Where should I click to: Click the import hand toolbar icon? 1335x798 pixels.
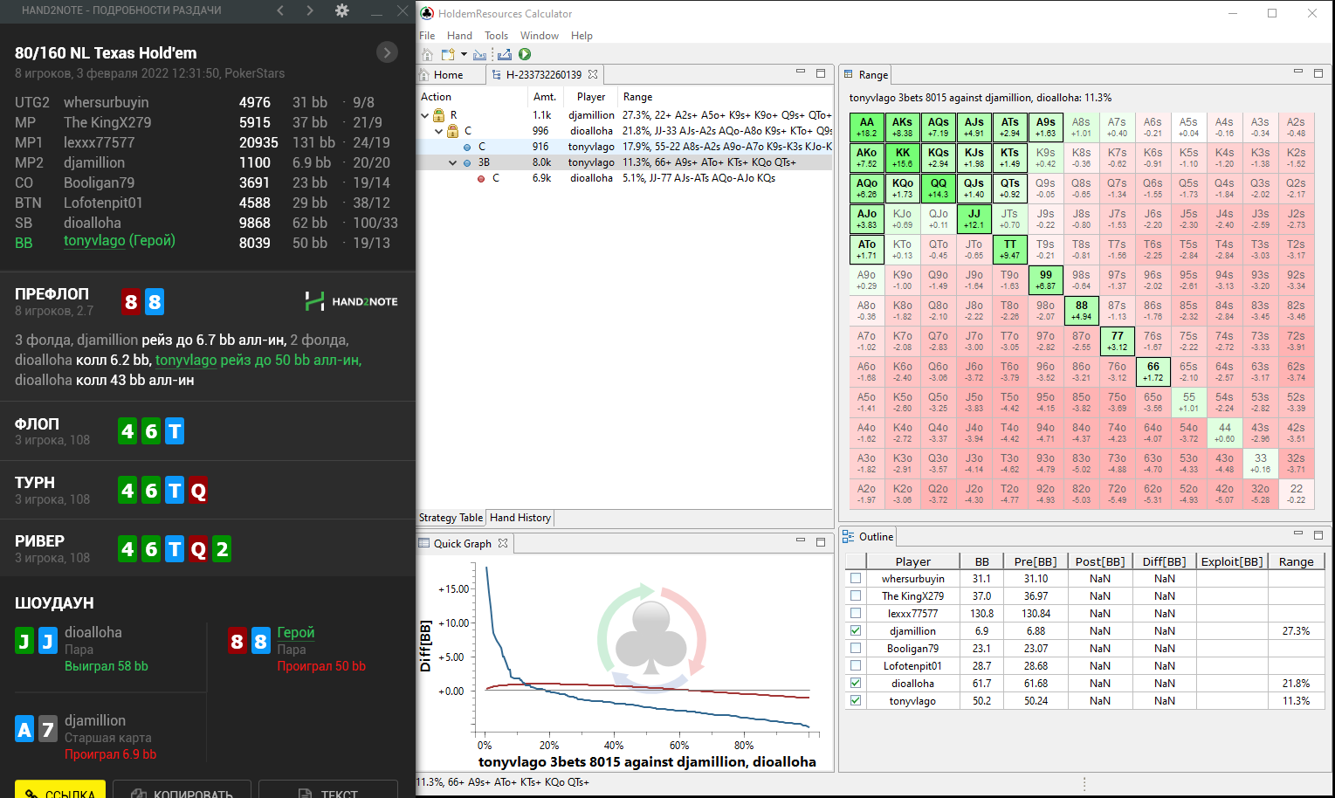click(479, 54)
